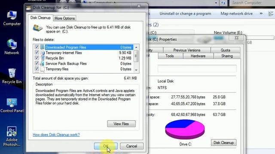Open the view options icon in Explorer toolbar
275x154 pixels.
pos(271,14)
